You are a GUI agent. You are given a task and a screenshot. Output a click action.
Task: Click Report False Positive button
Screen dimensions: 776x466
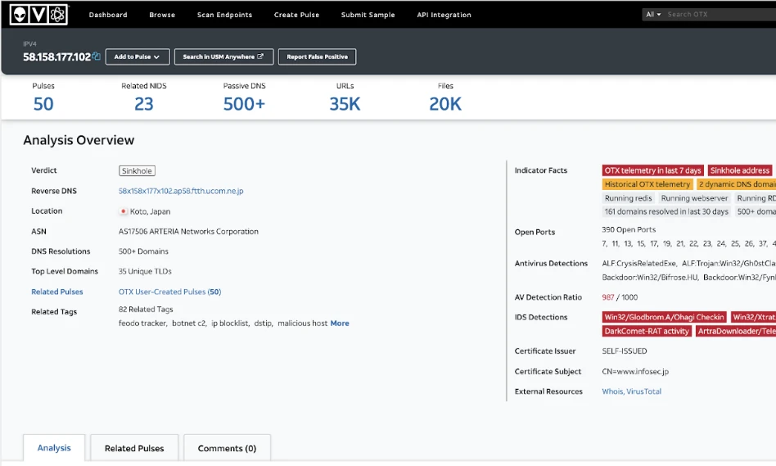318,57
